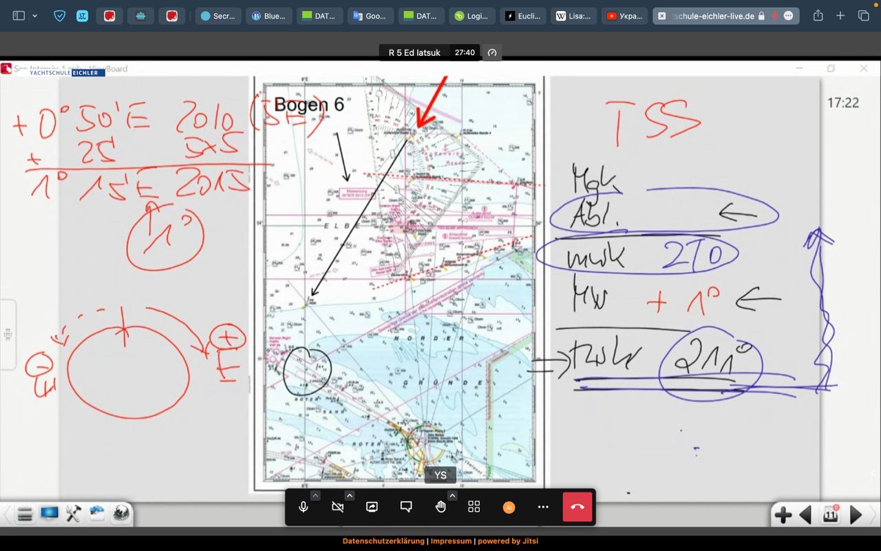Click the meeting name R 5 Ed Iatsuk
881x551 pixels.
coord(414,52)
